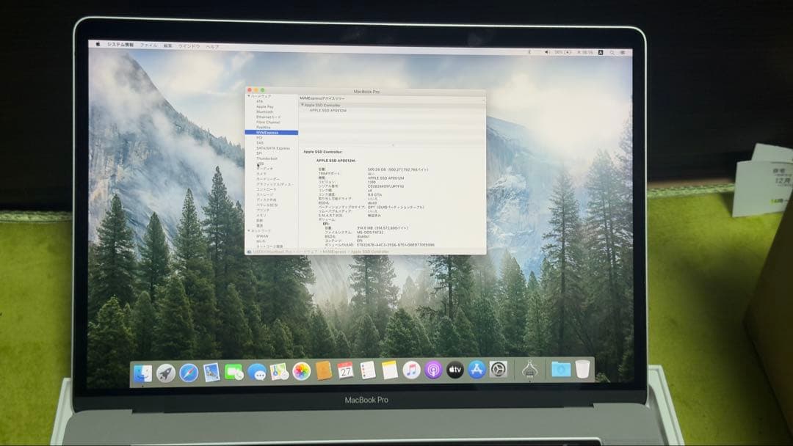
Task: Open Safari from the Dock
Action: click(190, 373)
